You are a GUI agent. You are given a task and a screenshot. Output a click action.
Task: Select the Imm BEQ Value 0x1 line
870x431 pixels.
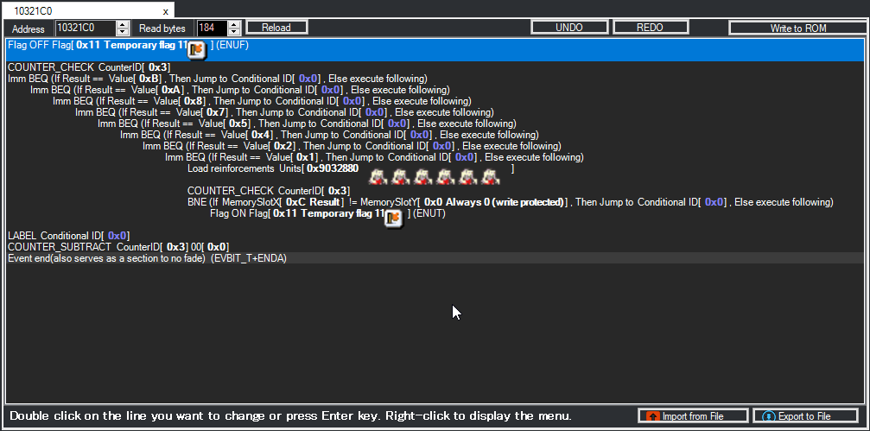tap(435, 157)
